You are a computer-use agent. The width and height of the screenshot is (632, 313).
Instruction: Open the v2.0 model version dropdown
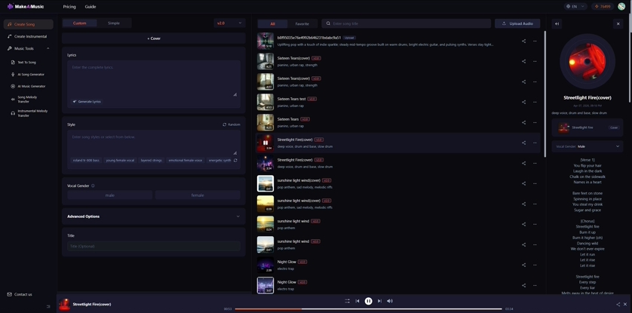pos(229,23)
